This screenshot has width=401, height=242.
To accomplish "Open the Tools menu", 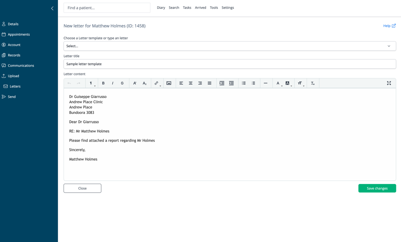I will [214, 8].
